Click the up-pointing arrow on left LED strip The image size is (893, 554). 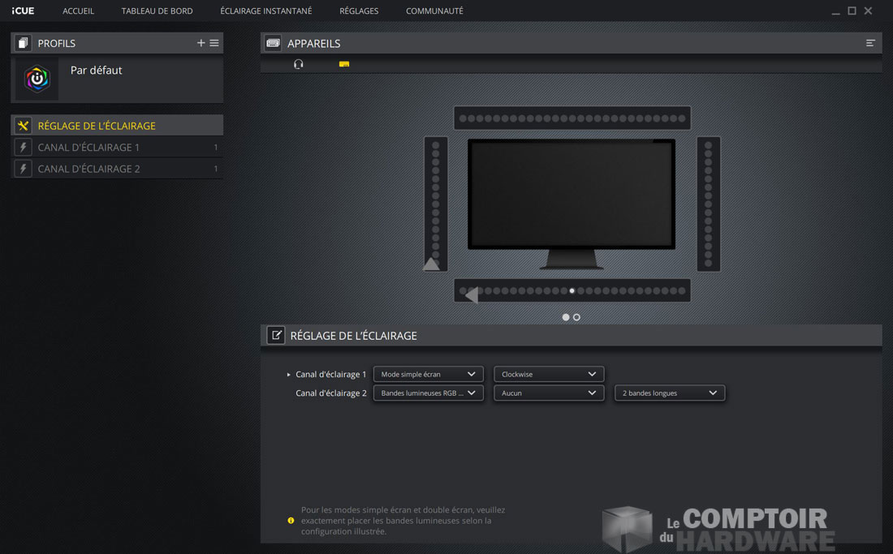(x=431, y=264)
